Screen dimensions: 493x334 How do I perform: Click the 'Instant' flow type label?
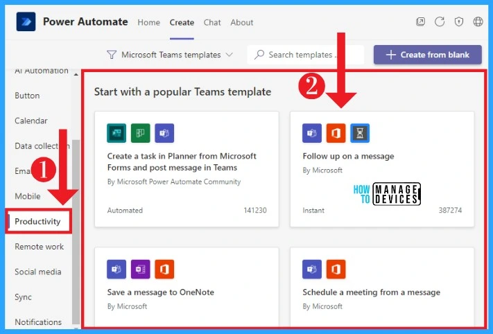[x=313, y=210]
